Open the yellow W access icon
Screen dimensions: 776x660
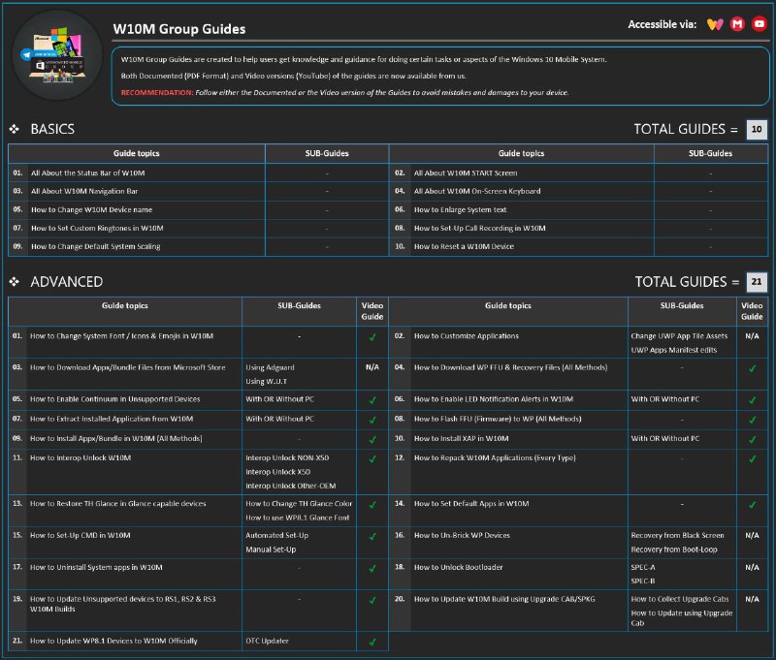(x=715, y=24)
